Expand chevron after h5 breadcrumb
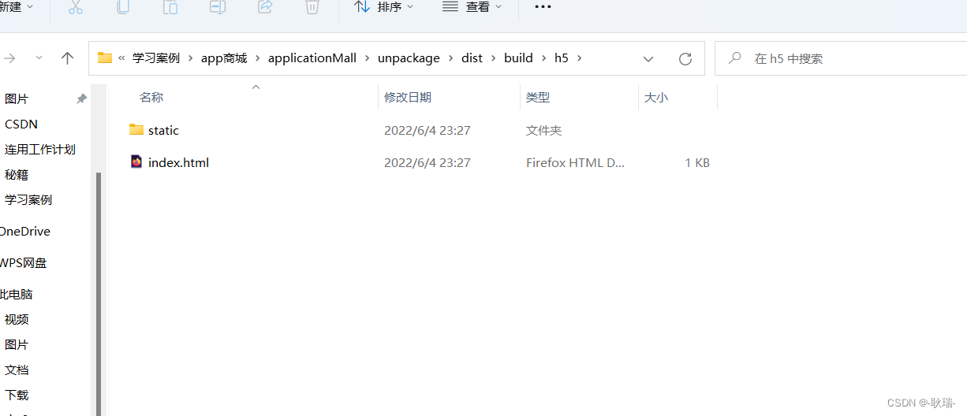Viewport: 967px width, 416px height. point(580,58)
